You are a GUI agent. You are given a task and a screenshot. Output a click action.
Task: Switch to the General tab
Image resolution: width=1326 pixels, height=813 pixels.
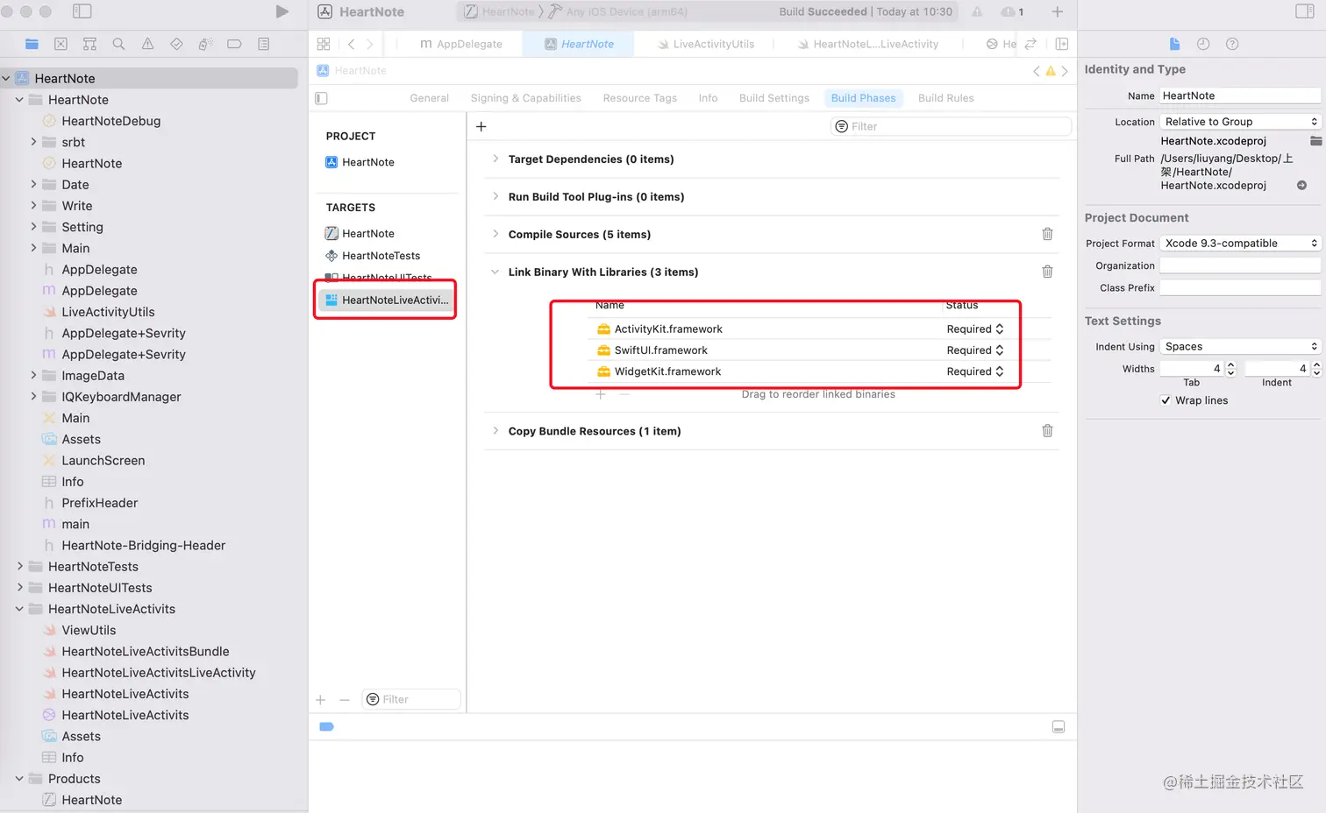429,98
